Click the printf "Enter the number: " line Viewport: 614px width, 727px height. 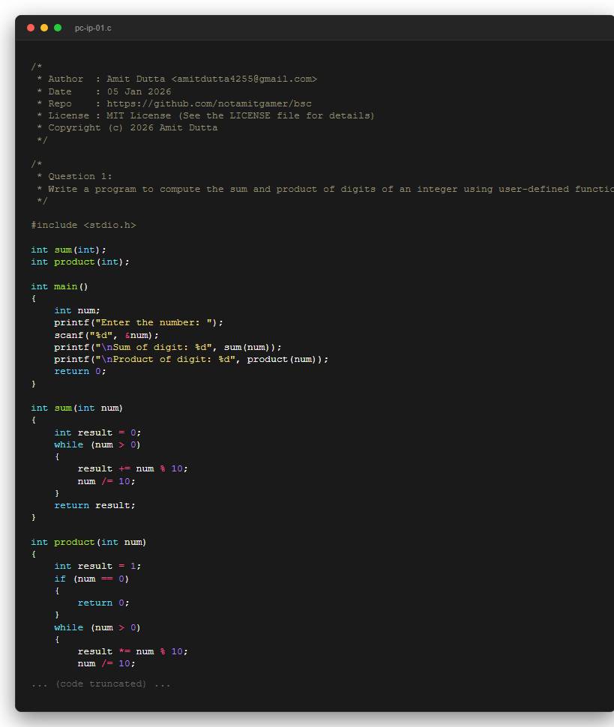tap(139, 323)
